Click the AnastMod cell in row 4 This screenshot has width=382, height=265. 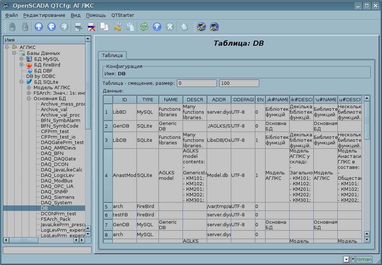point(125,175)
